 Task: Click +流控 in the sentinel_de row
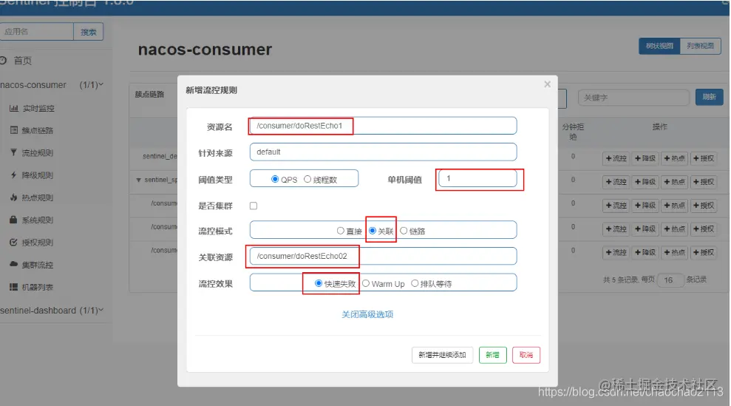pyautogui.click(x=616, y=159)
